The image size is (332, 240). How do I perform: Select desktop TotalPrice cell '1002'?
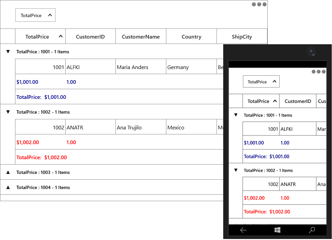coord(40,127)
